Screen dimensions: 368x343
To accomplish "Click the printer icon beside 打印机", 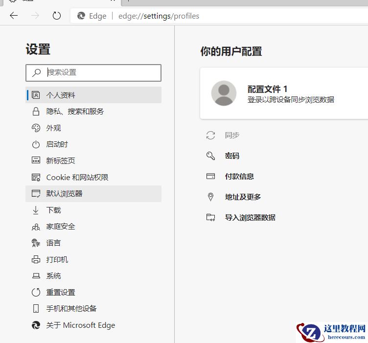I will 36,259.
